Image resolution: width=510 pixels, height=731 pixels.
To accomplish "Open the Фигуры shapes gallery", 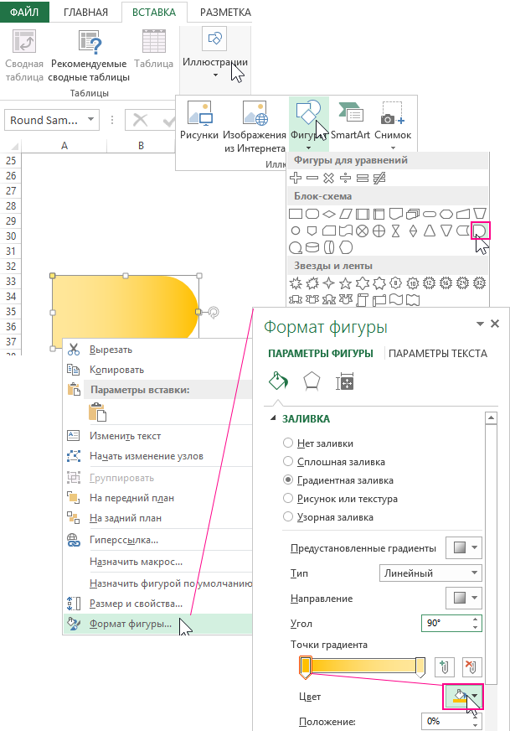I will 309,122.
